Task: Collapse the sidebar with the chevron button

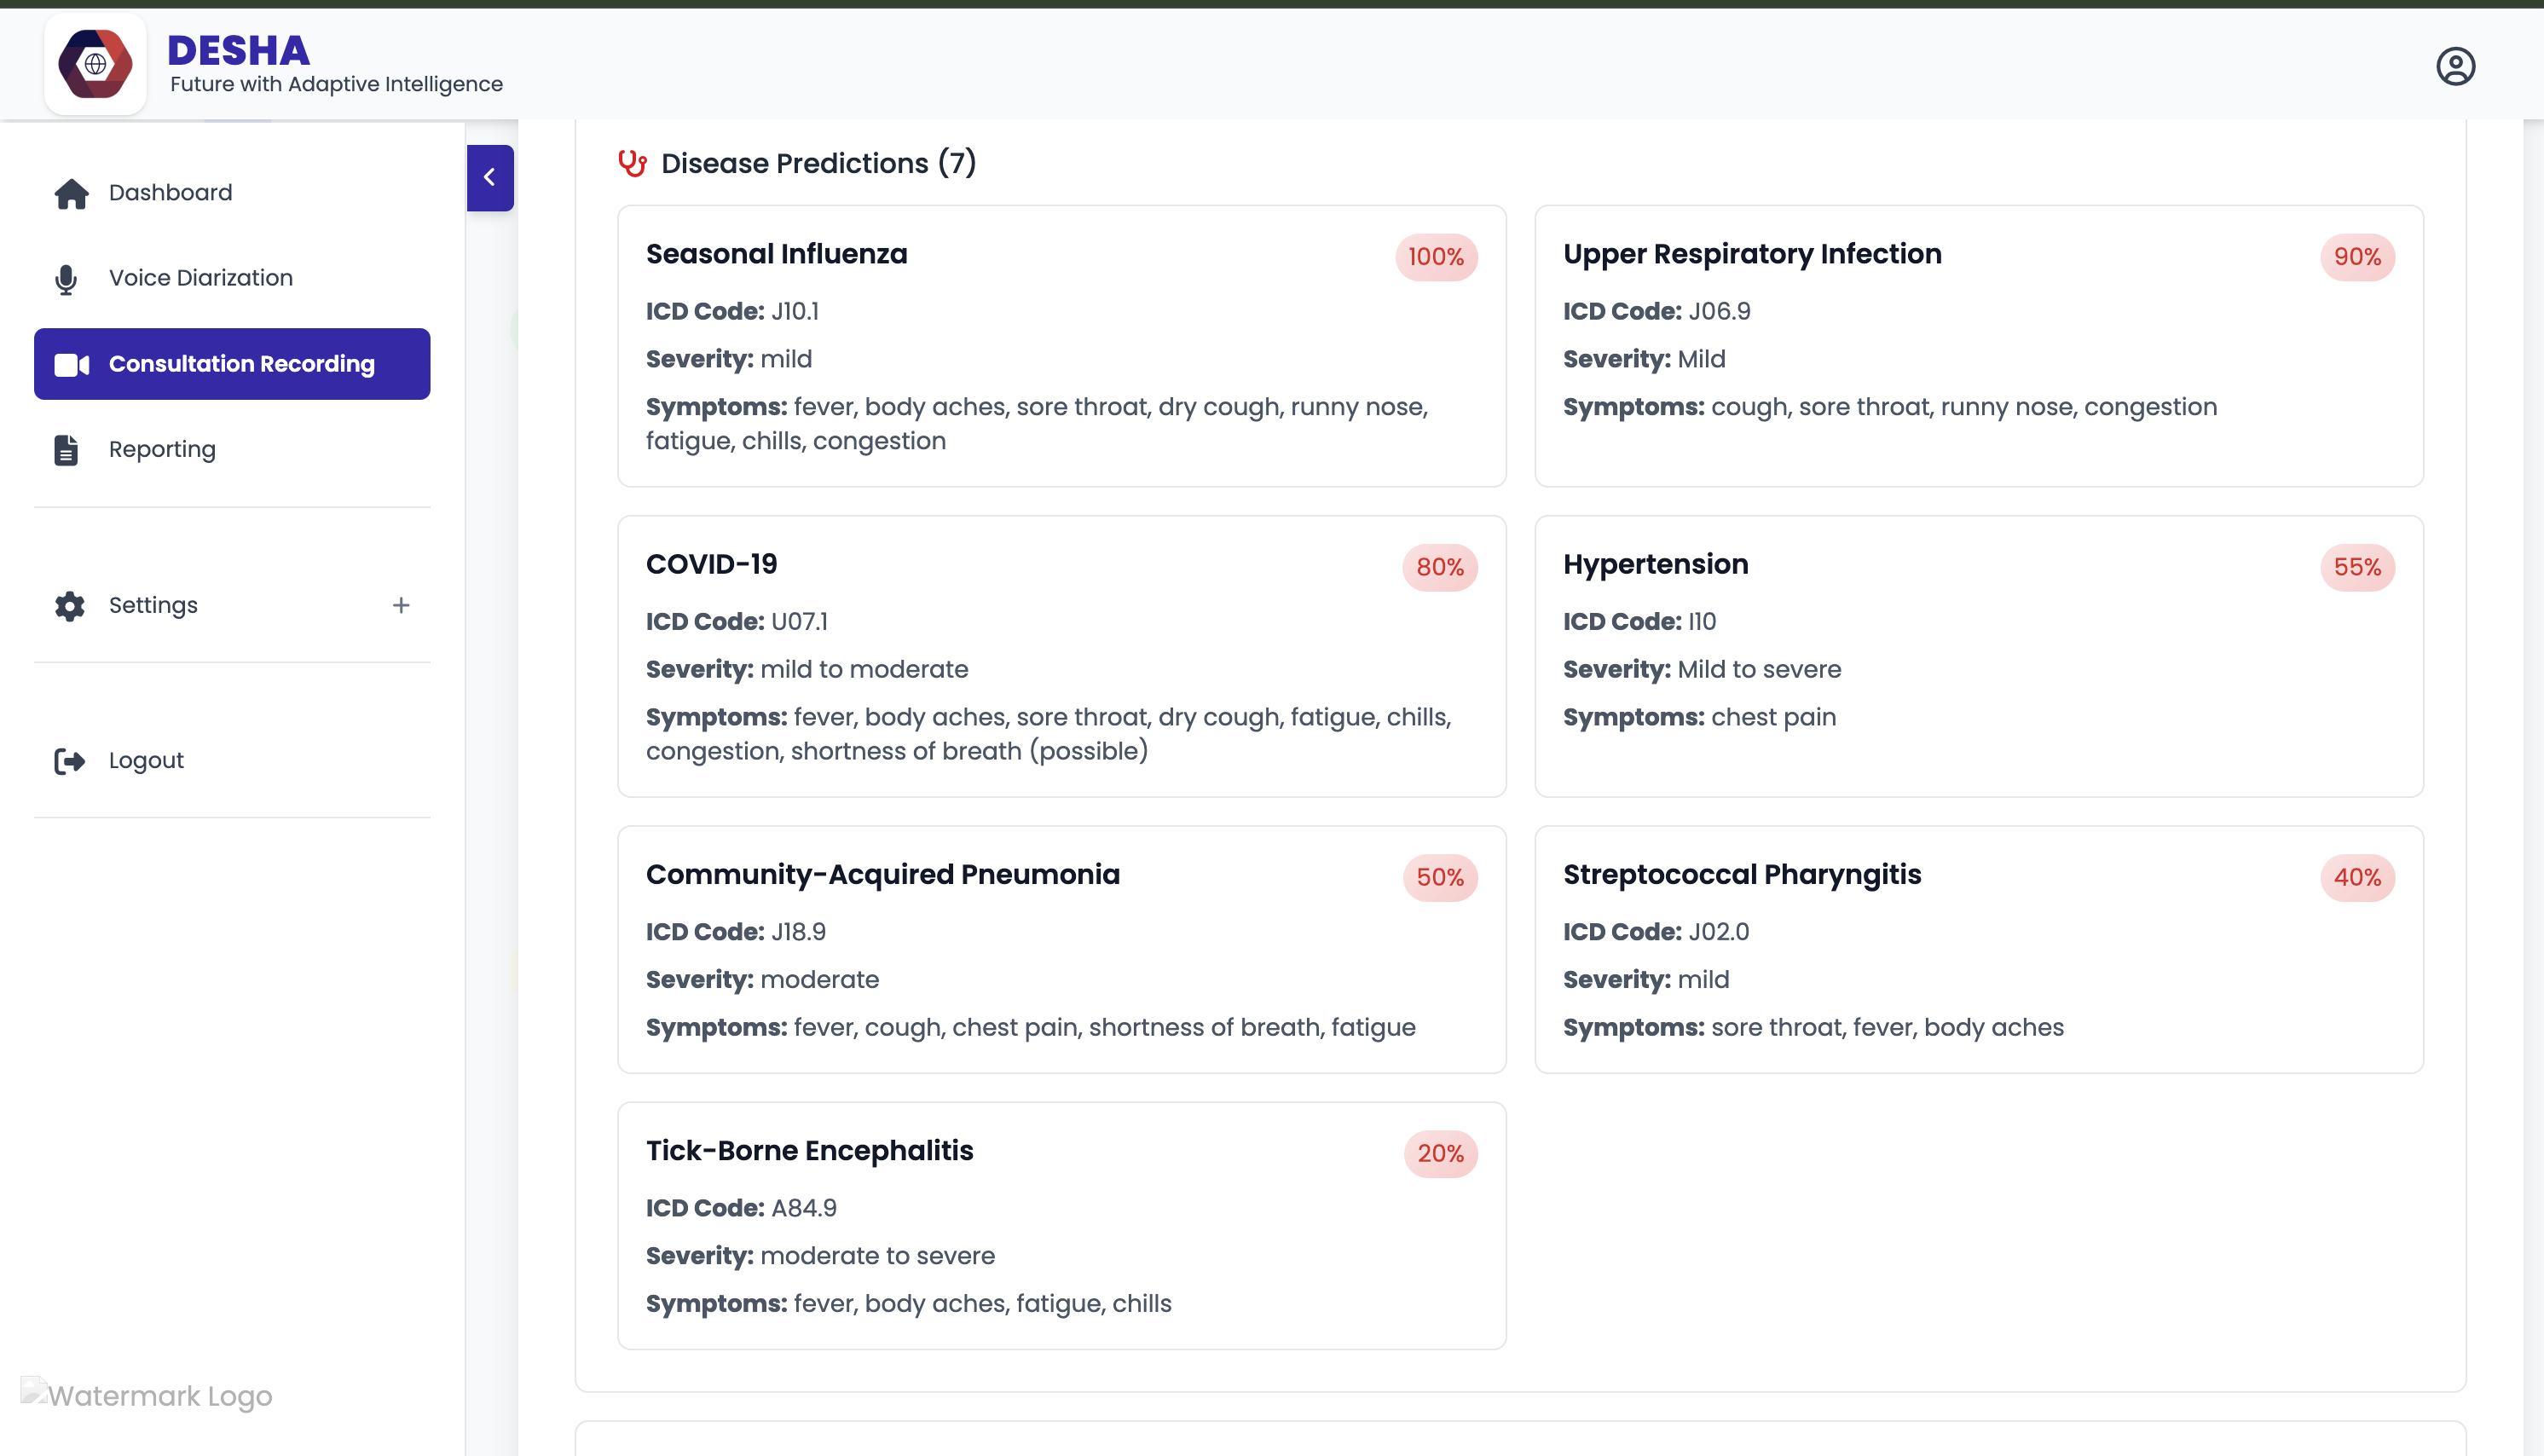Action: click(x=489, y=177)
